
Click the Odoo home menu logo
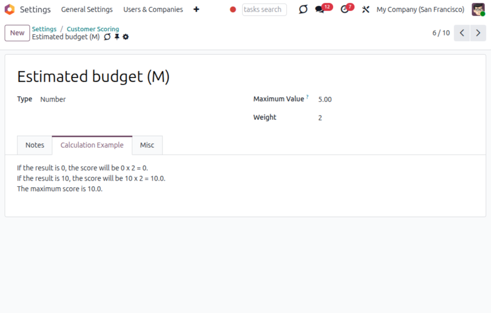pyautogui.click(x=10, y=10)
